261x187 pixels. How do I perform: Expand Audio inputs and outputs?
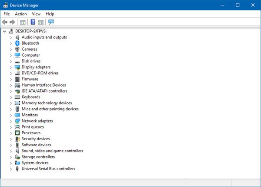pyautogui.click(x=10, y=37)
